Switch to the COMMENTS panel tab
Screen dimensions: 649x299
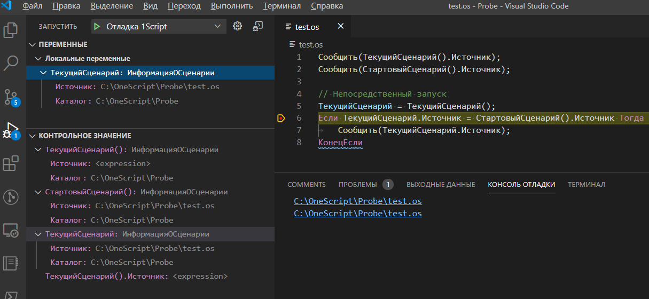(x=307, y=185)
